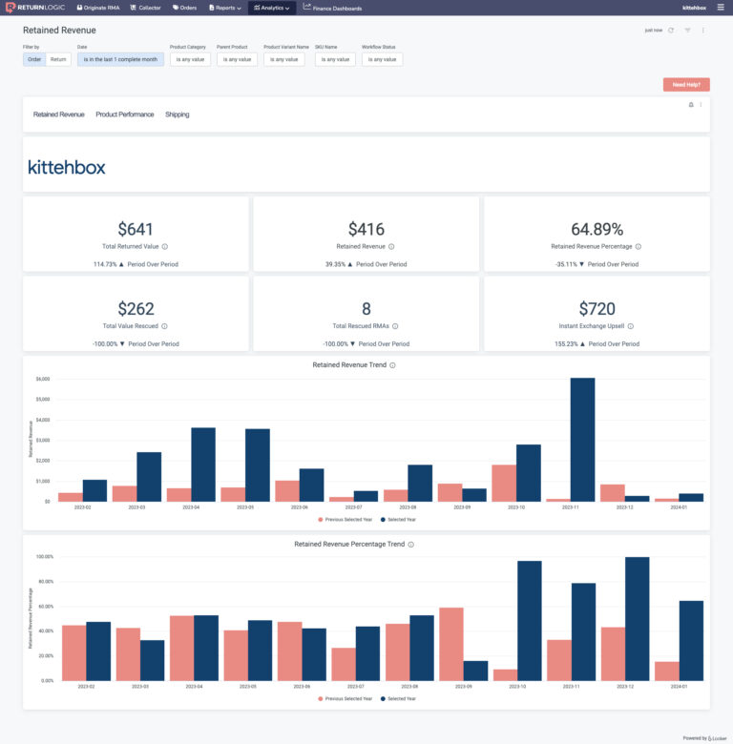Open the Shipping tab
The image size is (733, 744).
click(177, 114)
